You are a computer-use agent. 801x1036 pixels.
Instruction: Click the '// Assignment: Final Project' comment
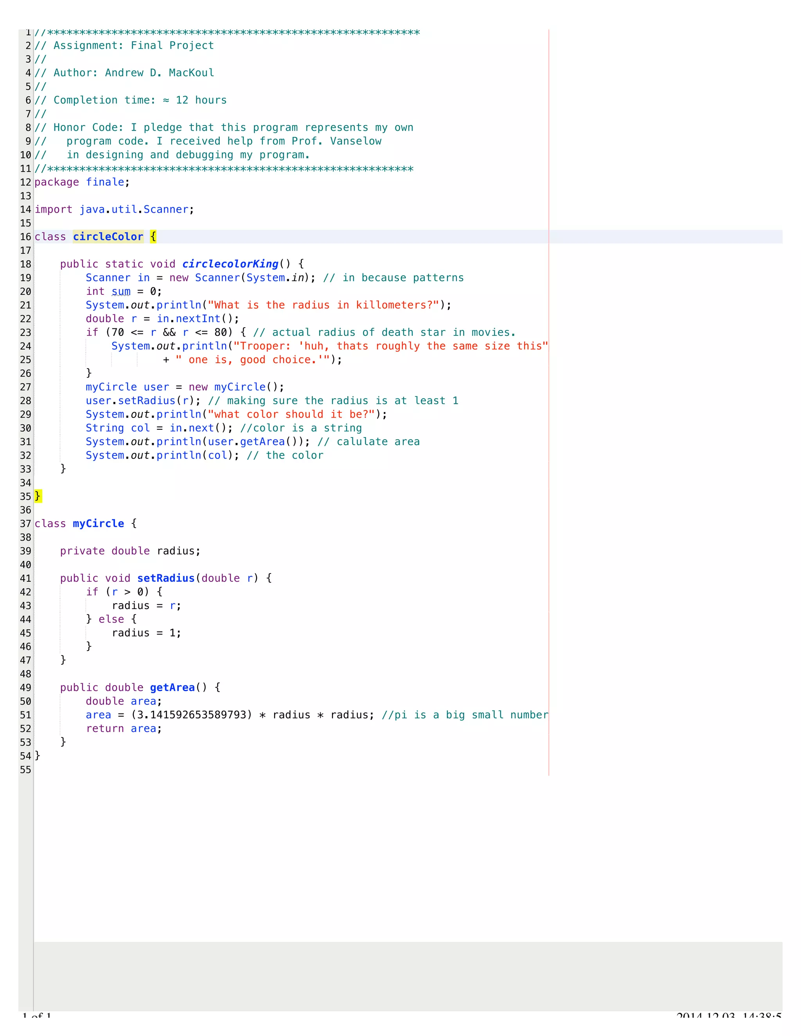[x=124, y=45]
